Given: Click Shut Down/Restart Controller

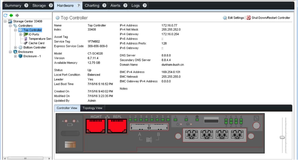Looking at the screenshot, I should click(x=271, y=18).
